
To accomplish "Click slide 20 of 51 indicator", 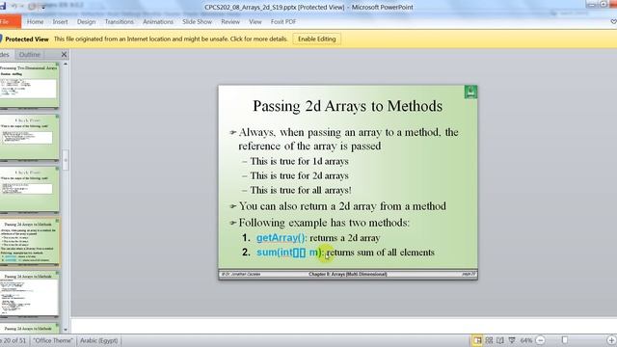I will [13, 340].
